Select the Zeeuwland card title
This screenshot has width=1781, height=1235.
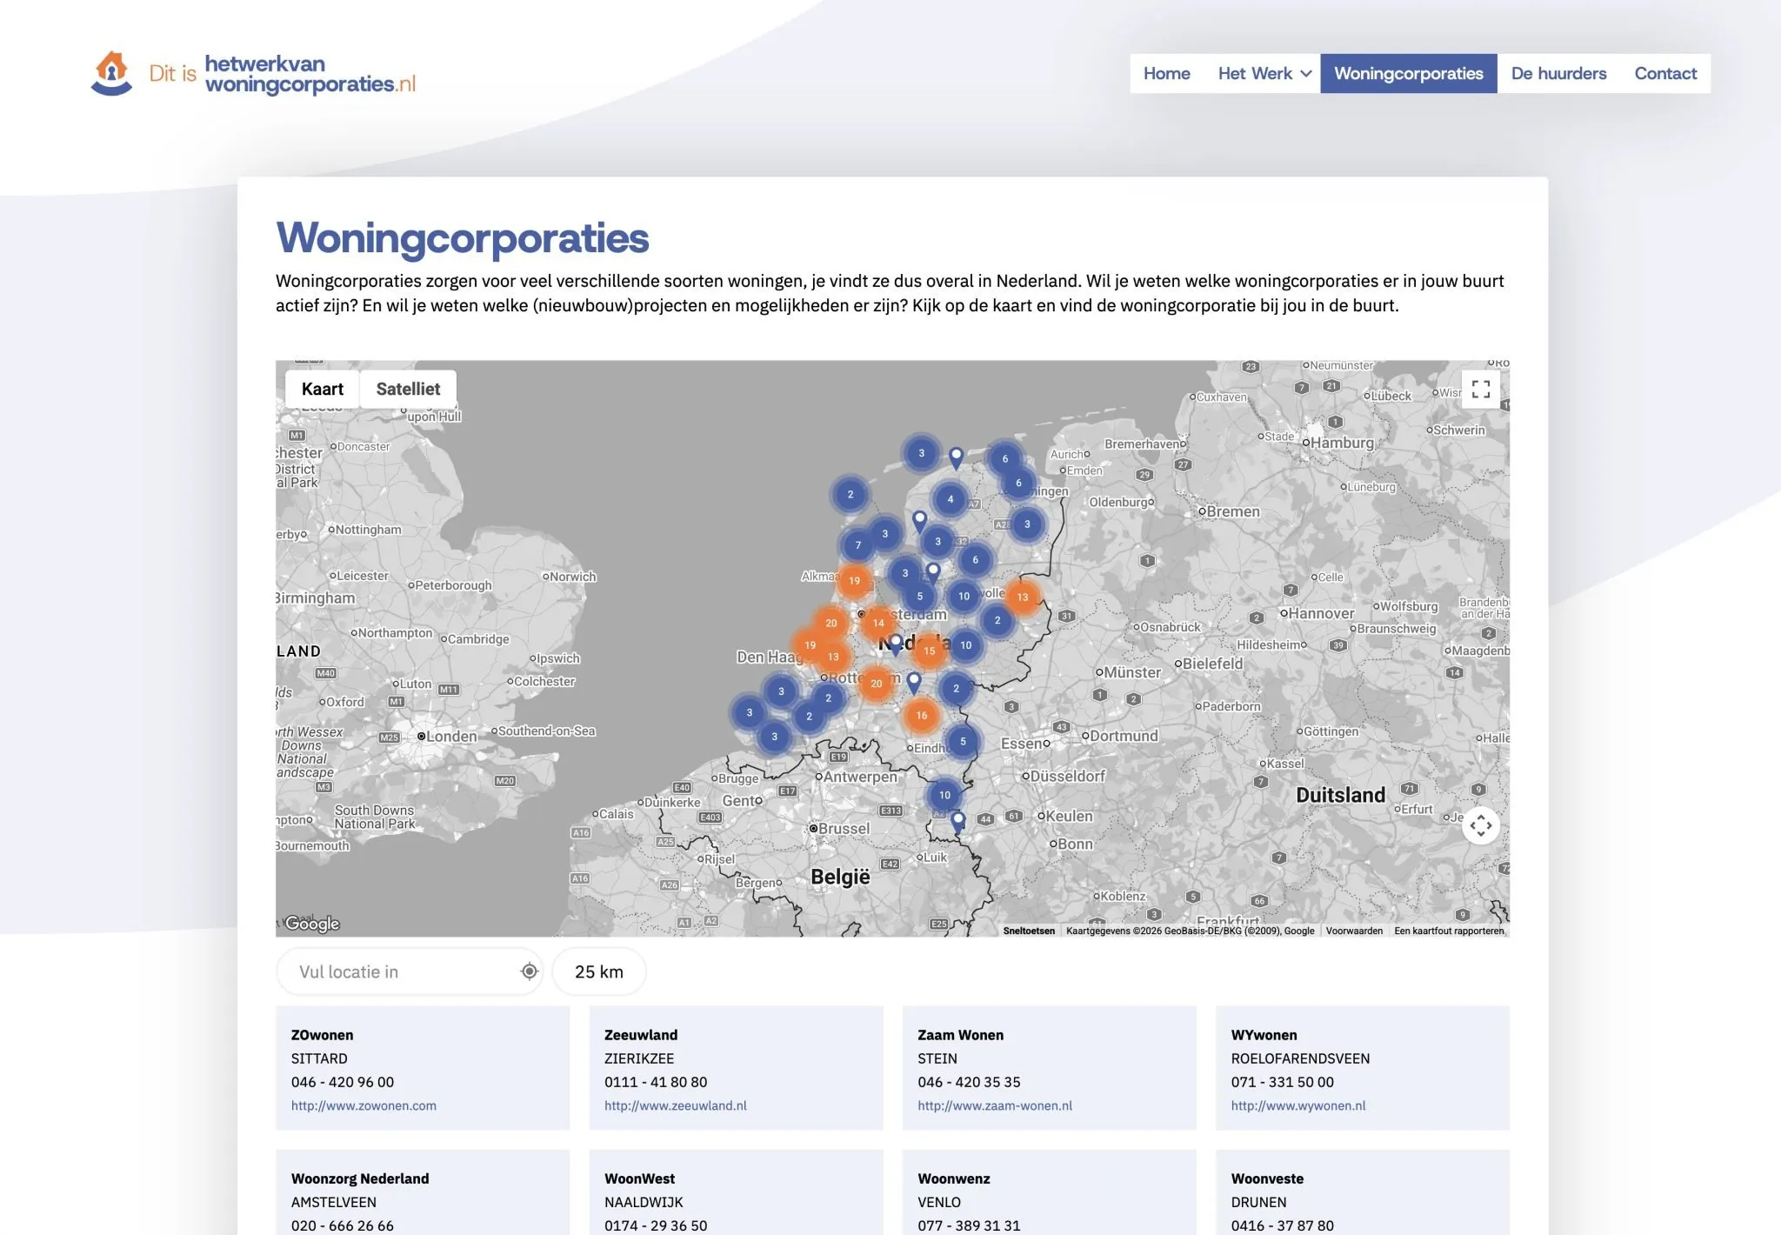[x=641, y=1035]
